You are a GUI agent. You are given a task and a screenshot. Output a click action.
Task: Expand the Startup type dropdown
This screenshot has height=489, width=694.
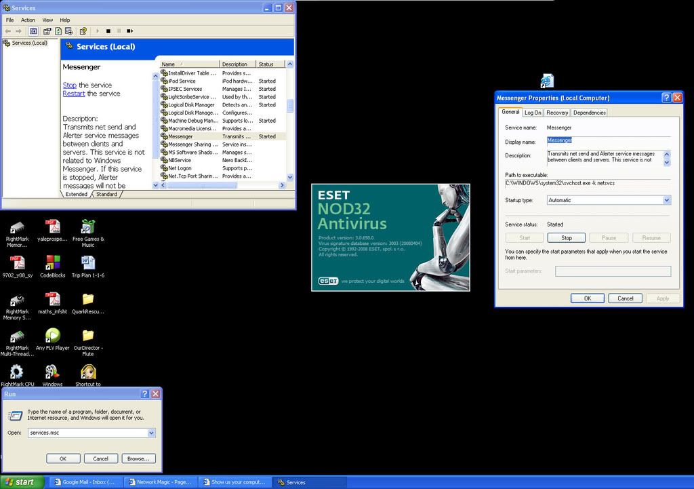click(666, 200)
